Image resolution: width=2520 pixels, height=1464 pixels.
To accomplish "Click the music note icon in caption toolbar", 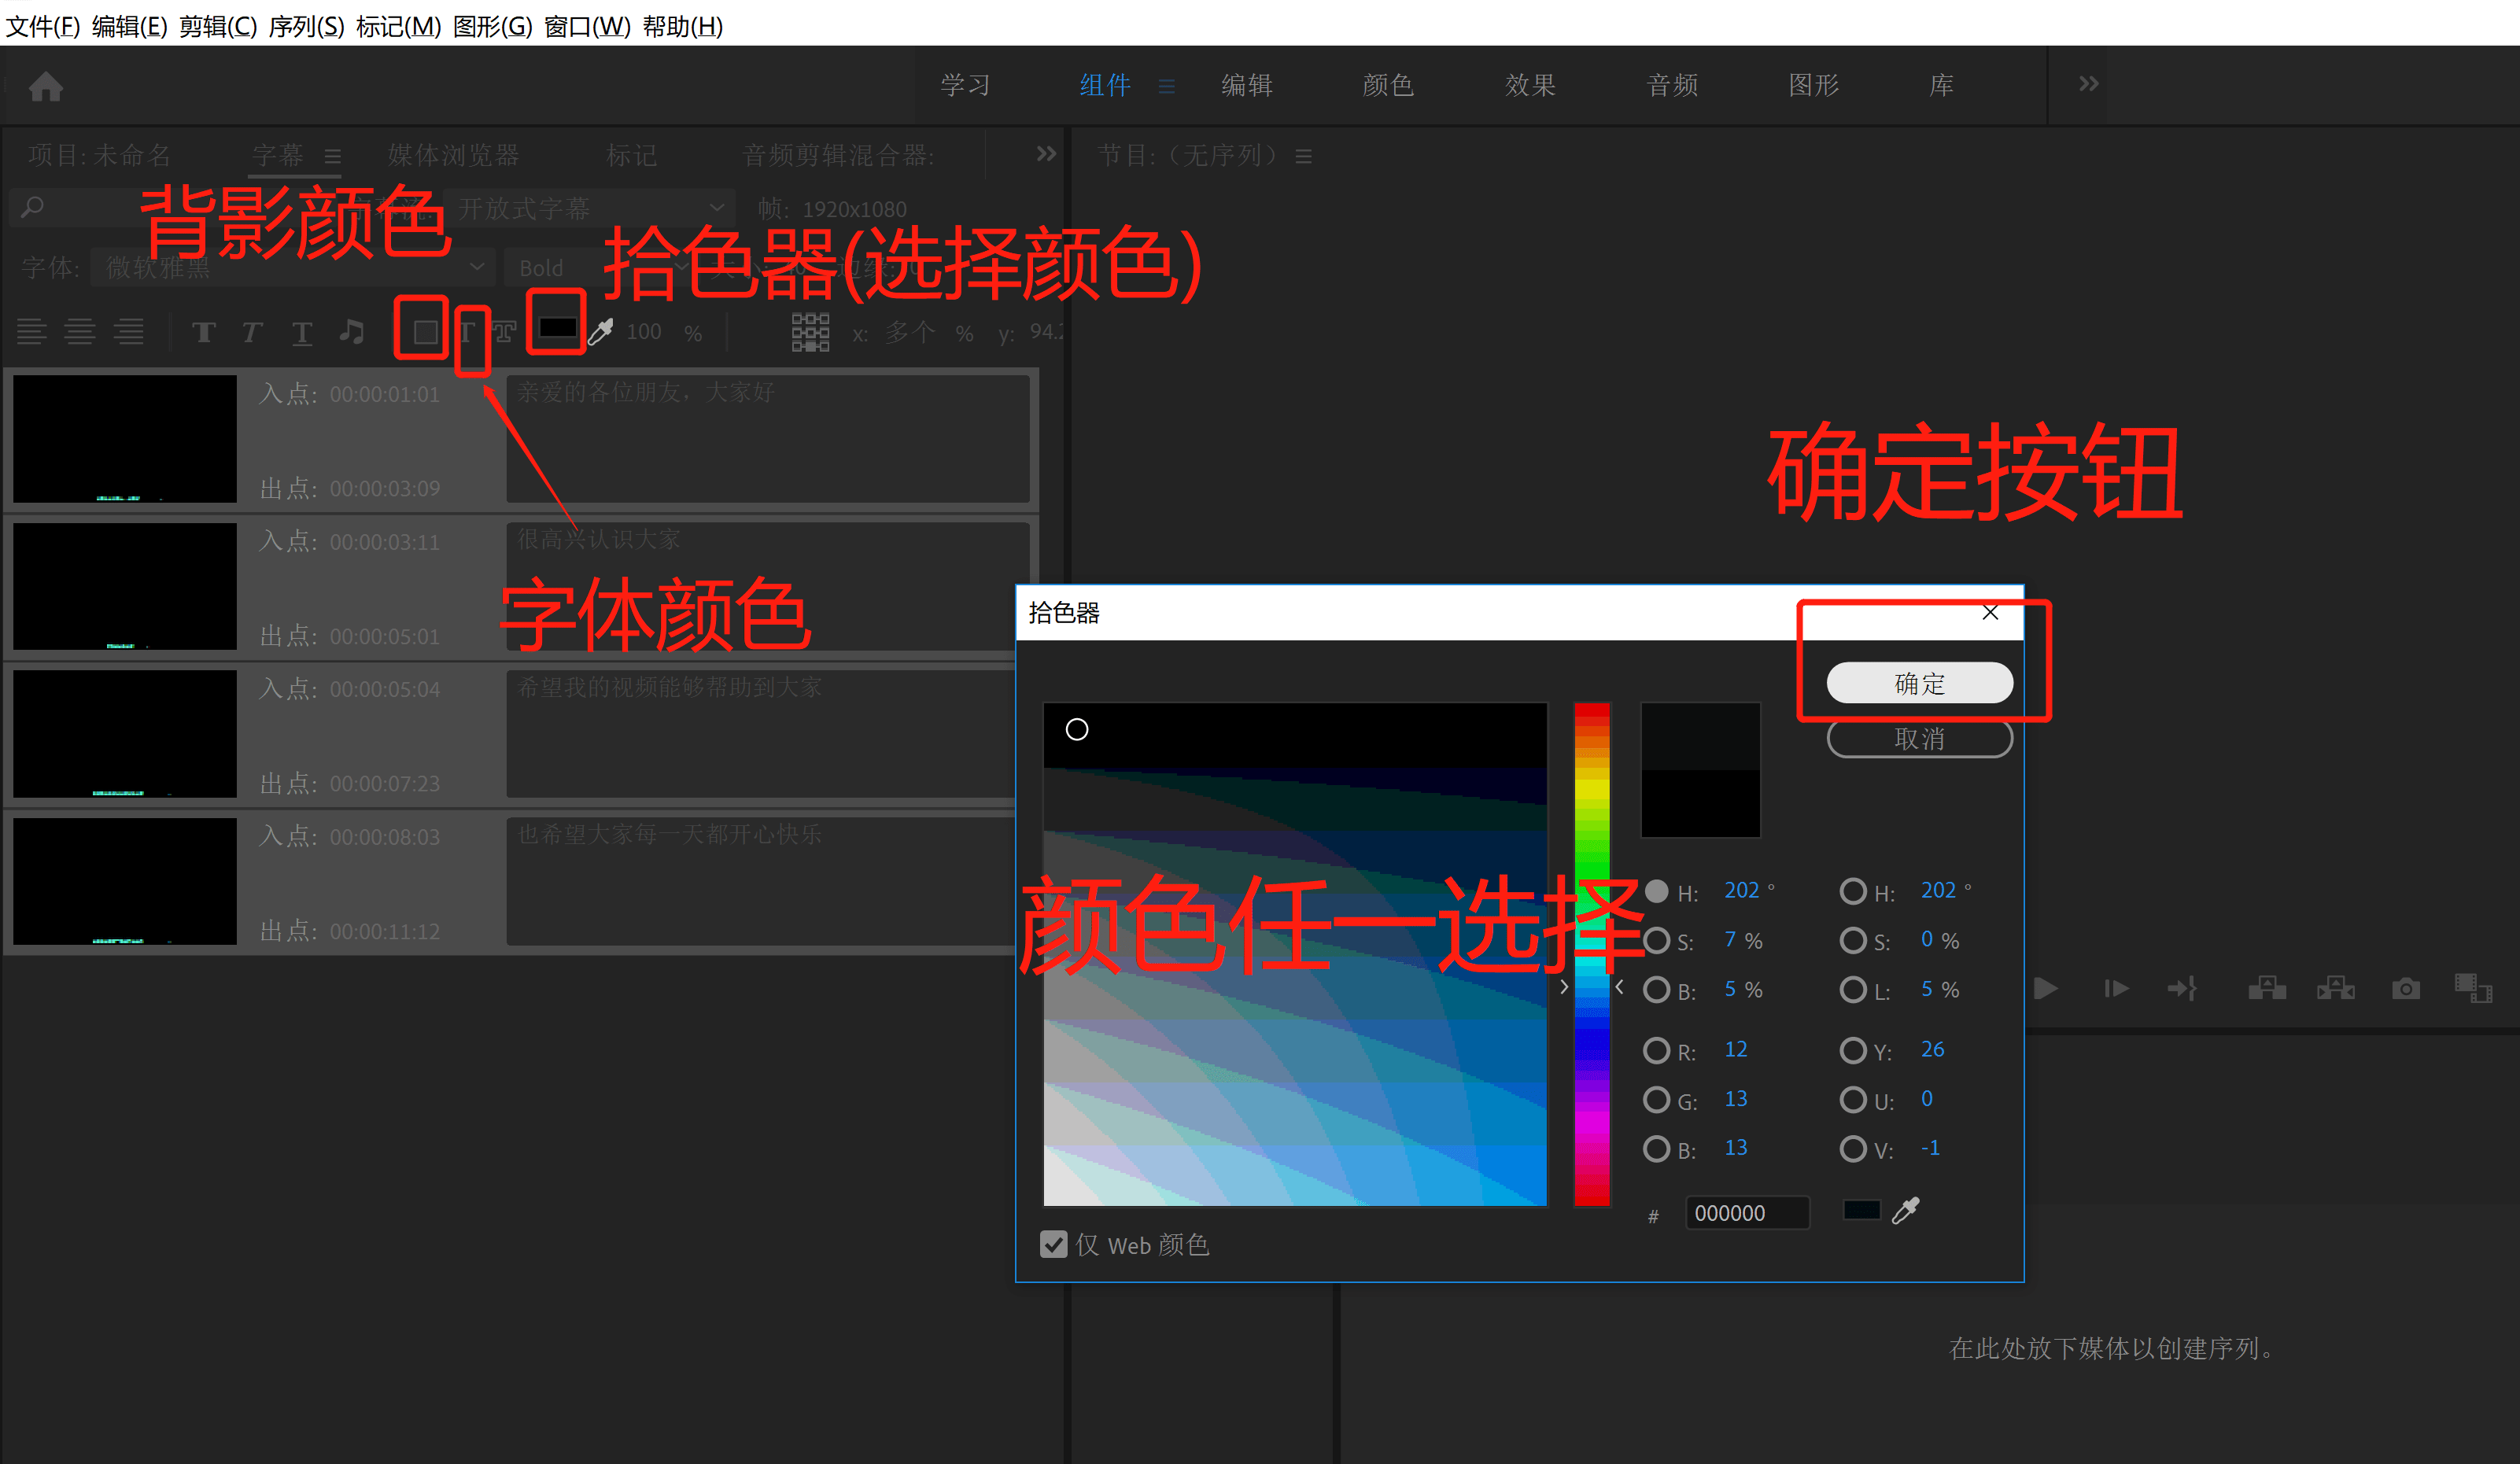I will coord(351,331).
